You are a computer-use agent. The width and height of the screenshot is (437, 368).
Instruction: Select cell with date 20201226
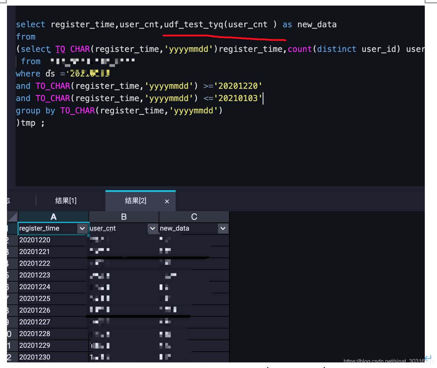[x=53, y=310]
